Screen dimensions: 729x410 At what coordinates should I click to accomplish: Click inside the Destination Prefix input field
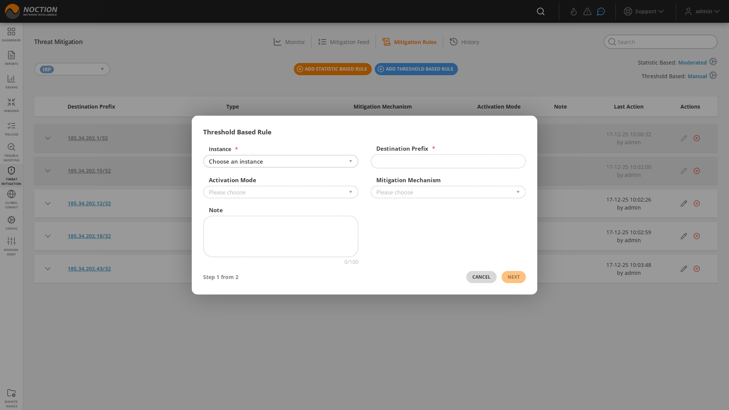[x=448, y=161]
